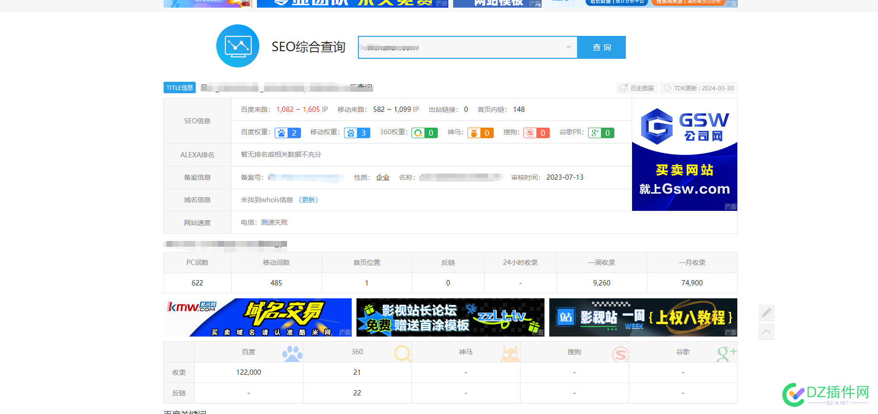Click the 谷歌 g+ icon header
Viewport: 878px width, 414px height.
pyautogui.click(x=726, y=354)
